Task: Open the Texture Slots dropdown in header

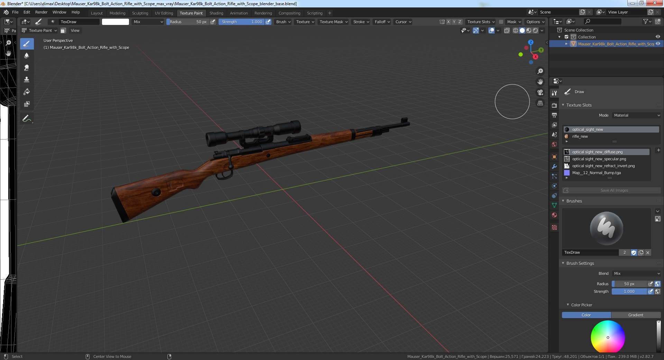Action: tap(481, 22)
